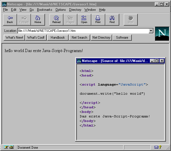Viewport: 171px width, 151px height.
Task: Click the What's New! button
Action: point(14,38)
